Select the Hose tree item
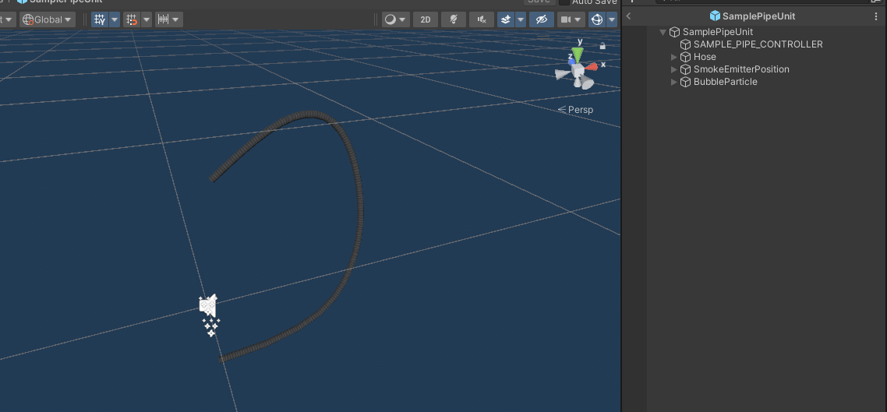 point(705,57)
